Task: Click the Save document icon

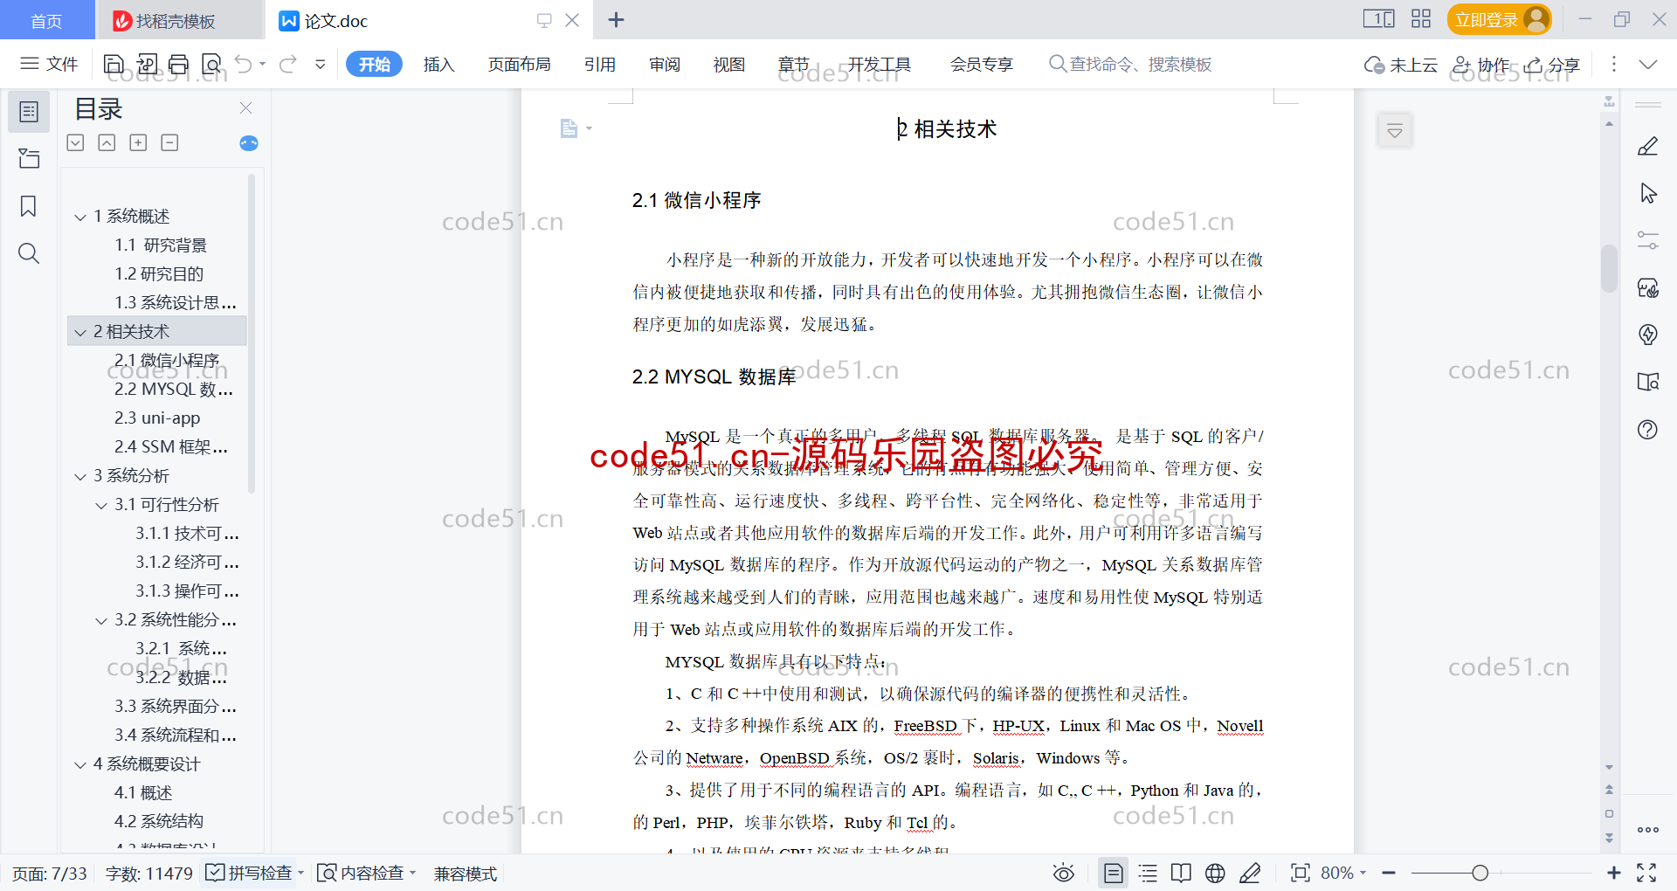Action: tap(114, 64)
